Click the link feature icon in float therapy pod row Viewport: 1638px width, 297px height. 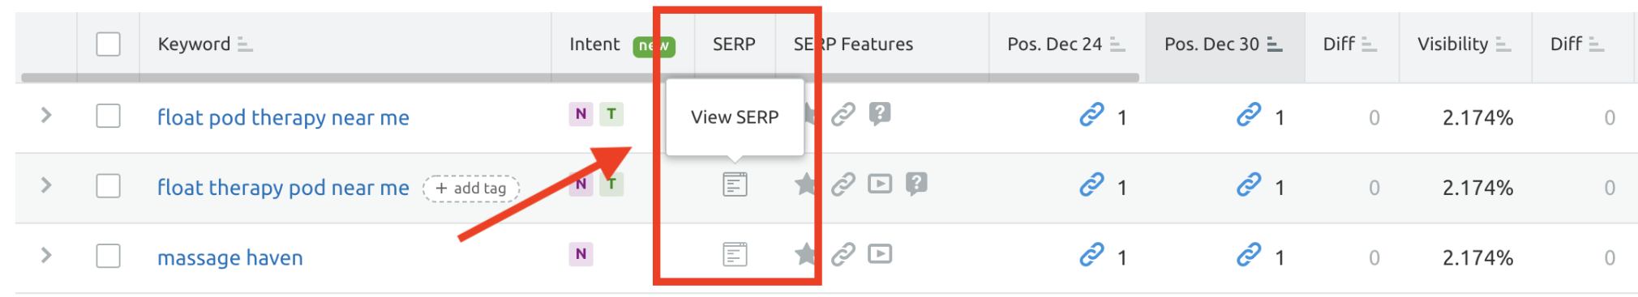(x=843, y=185)
